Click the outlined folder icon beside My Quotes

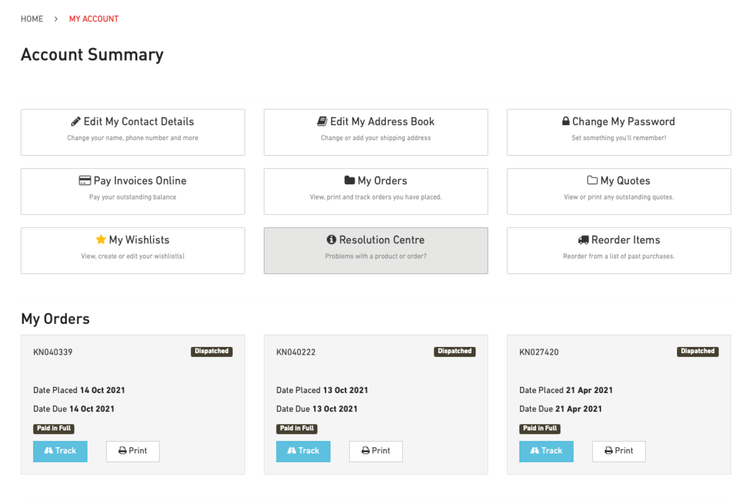click(x=593, y=180)
